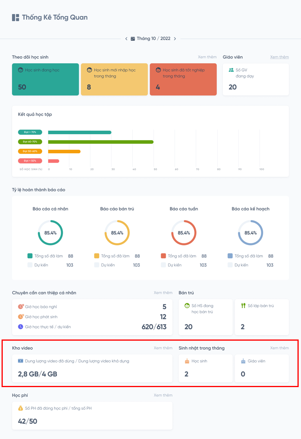Click the Báo cáo tuần donut chart
The width and height of the screenshot is (301, 439).
tap(184, 233)
